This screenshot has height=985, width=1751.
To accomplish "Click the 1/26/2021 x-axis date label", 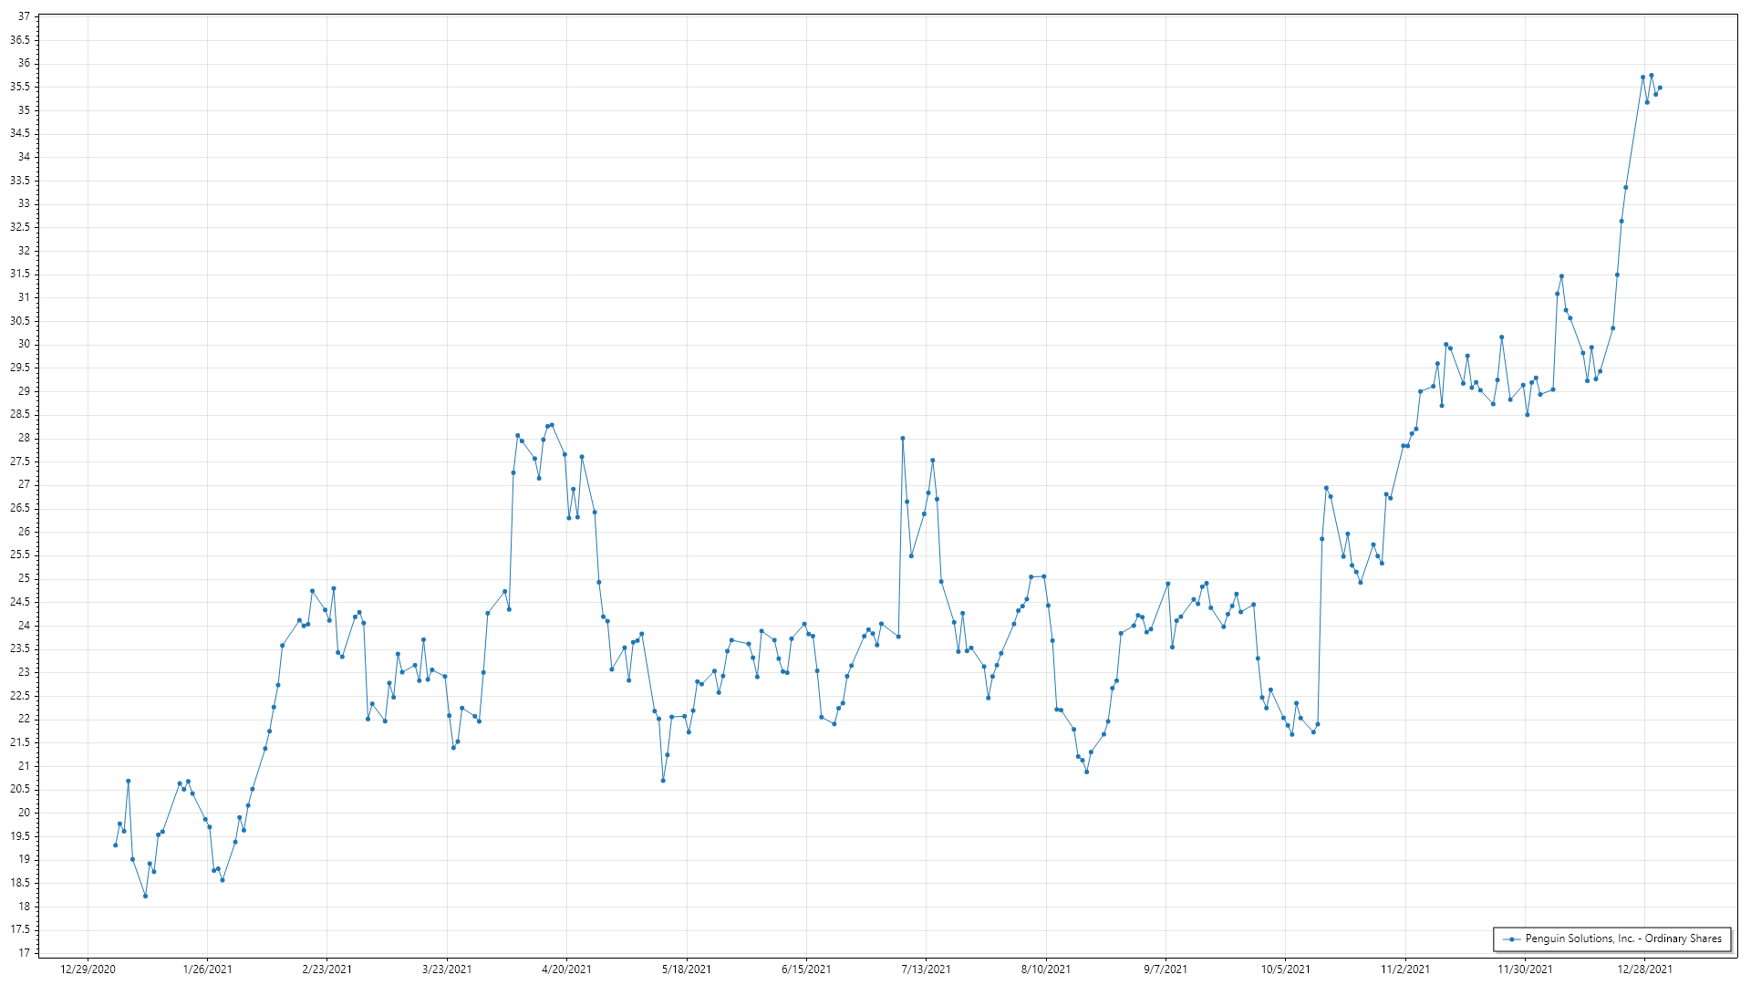I will [208, 969].
